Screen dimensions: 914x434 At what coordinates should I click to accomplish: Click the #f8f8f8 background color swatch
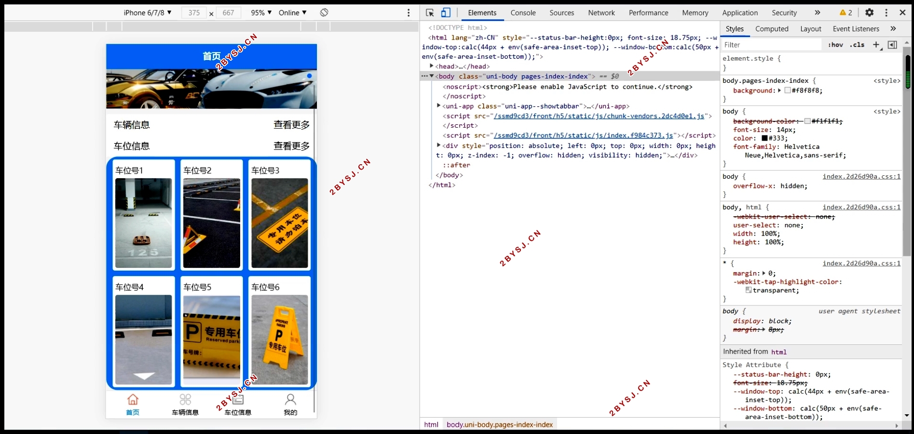click(x=788, y=90)
